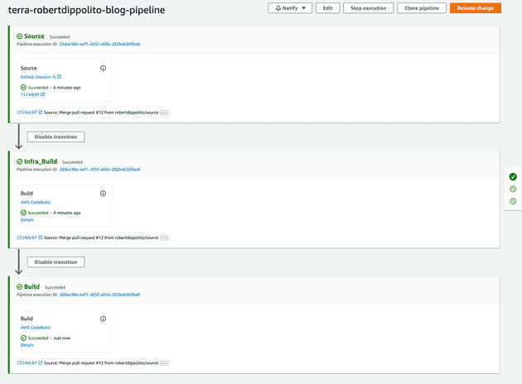The image size is (522, 384).
Task: Open Details link in final Build action card
Action: 27,345
